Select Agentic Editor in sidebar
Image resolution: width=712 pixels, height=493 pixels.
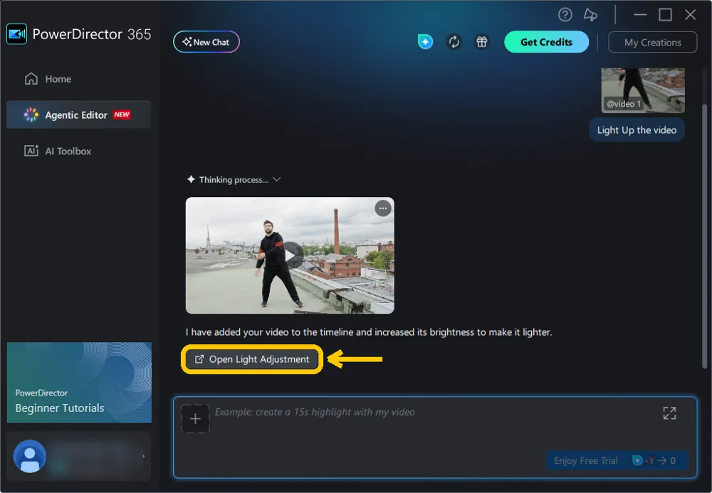point(78,115)
